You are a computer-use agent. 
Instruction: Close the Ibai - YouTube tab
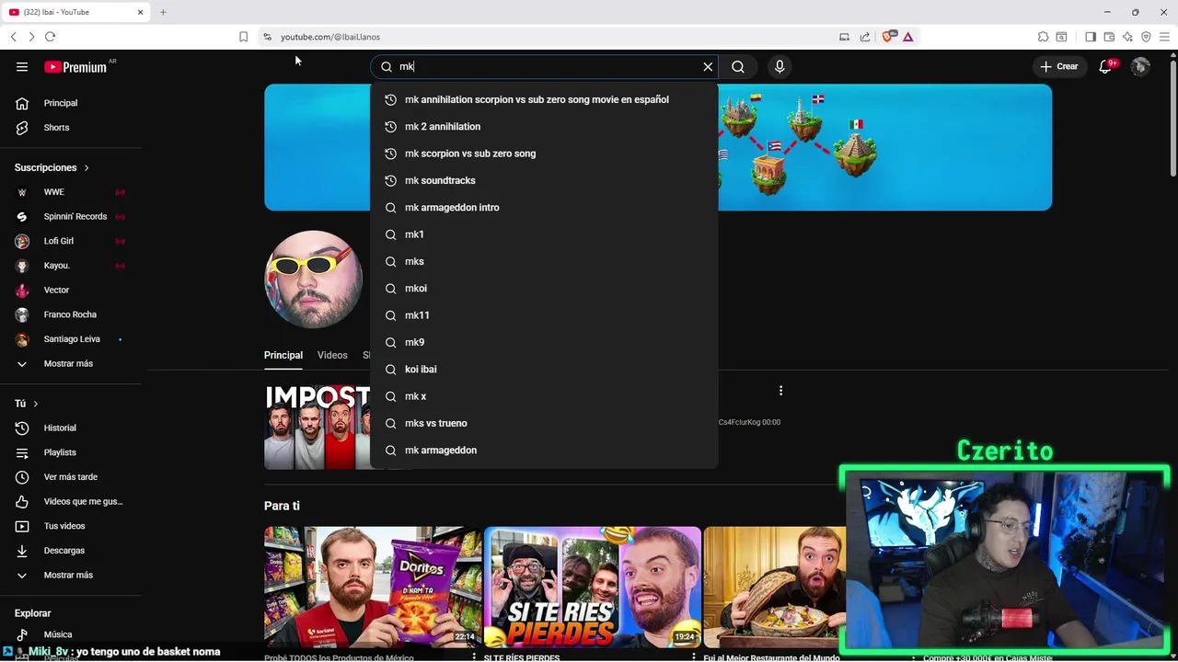(x=140, y=12)
